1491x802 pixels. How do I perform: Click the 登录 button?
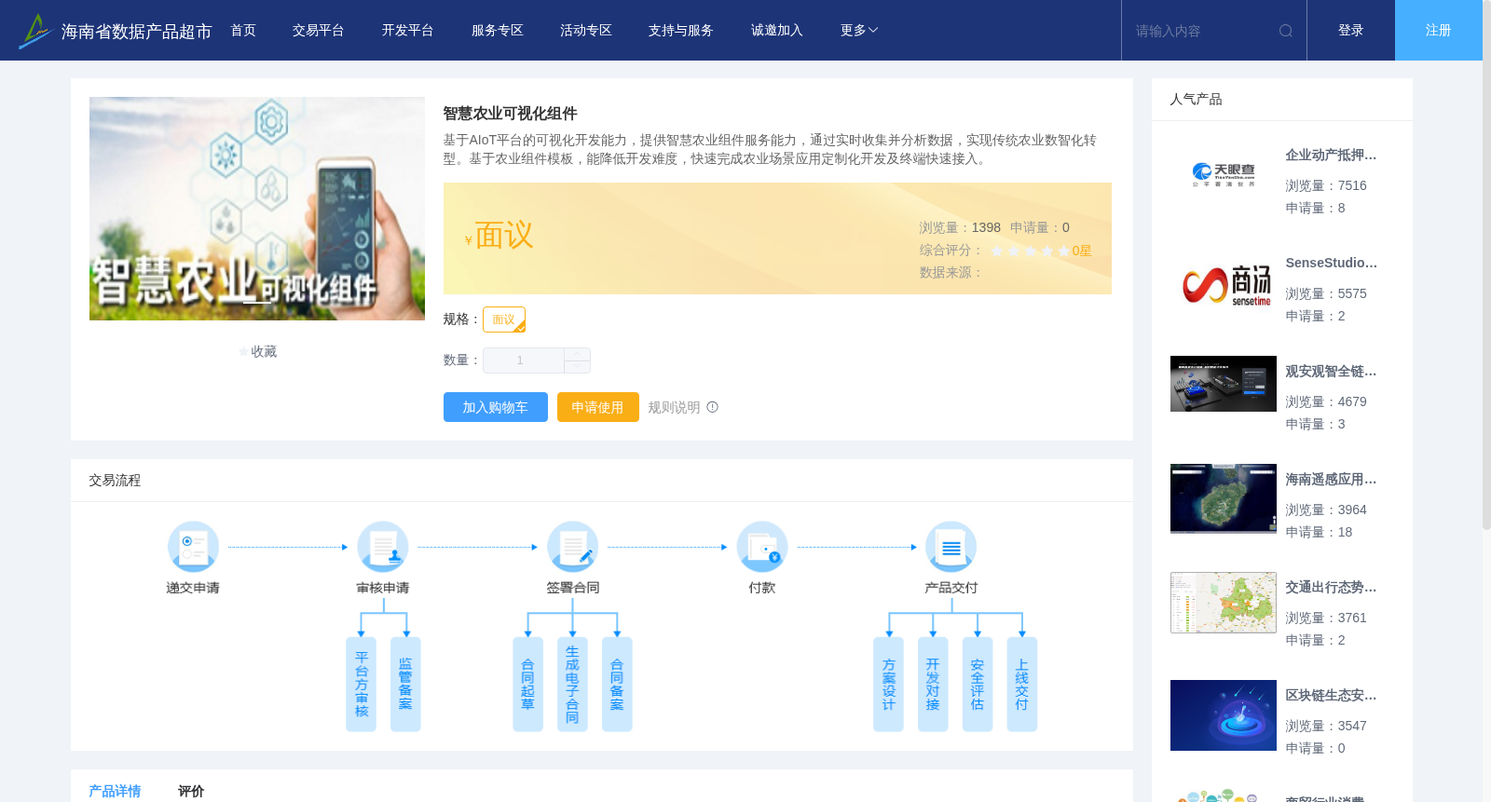1351,31
